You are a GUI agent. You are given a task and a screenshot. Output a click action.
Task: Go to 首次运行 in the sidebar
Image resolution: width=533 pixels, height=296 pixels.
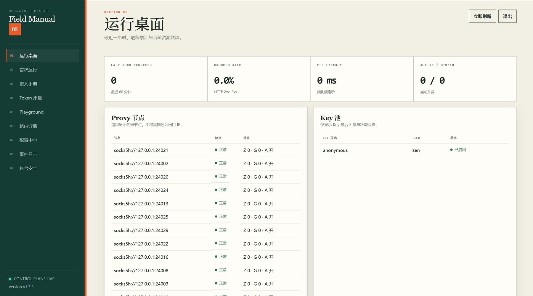coord(42,70)
